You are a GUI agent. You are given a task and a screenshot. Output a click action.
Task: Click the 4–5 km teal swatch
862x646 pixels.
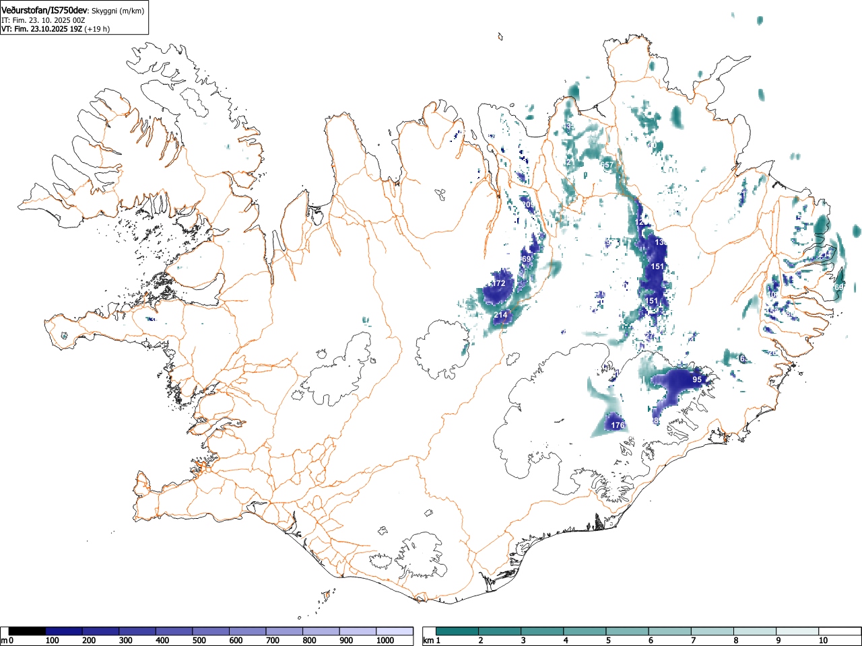coord(585,631)
